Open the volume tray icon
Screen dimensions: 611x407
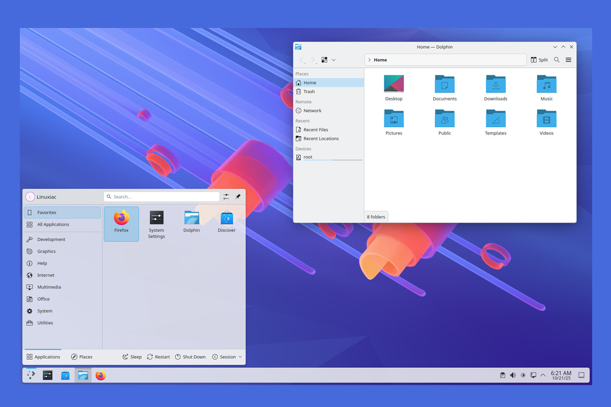513,375
